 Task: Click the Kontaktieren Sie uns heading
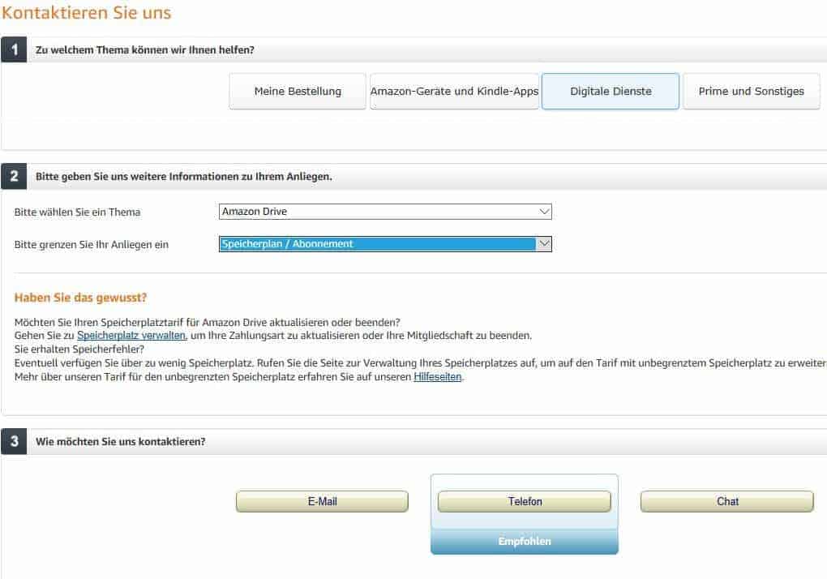click(87, 13)
